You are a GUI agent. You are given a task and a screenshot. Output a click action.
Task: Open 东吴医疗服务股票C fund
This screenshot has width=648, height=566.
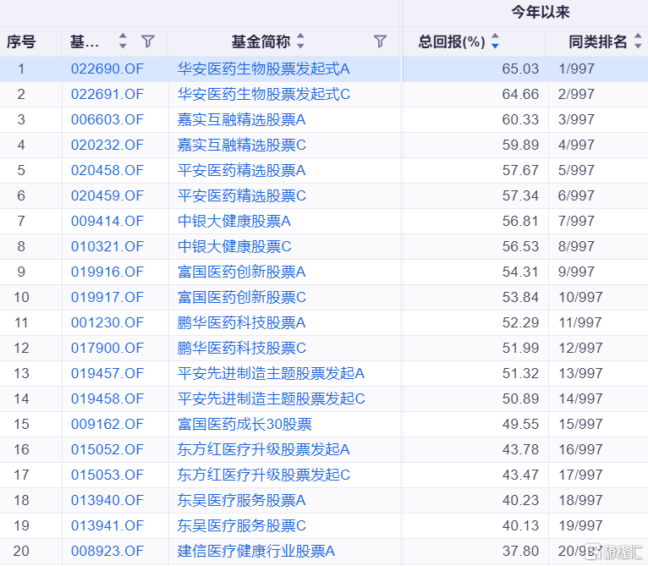242,525
